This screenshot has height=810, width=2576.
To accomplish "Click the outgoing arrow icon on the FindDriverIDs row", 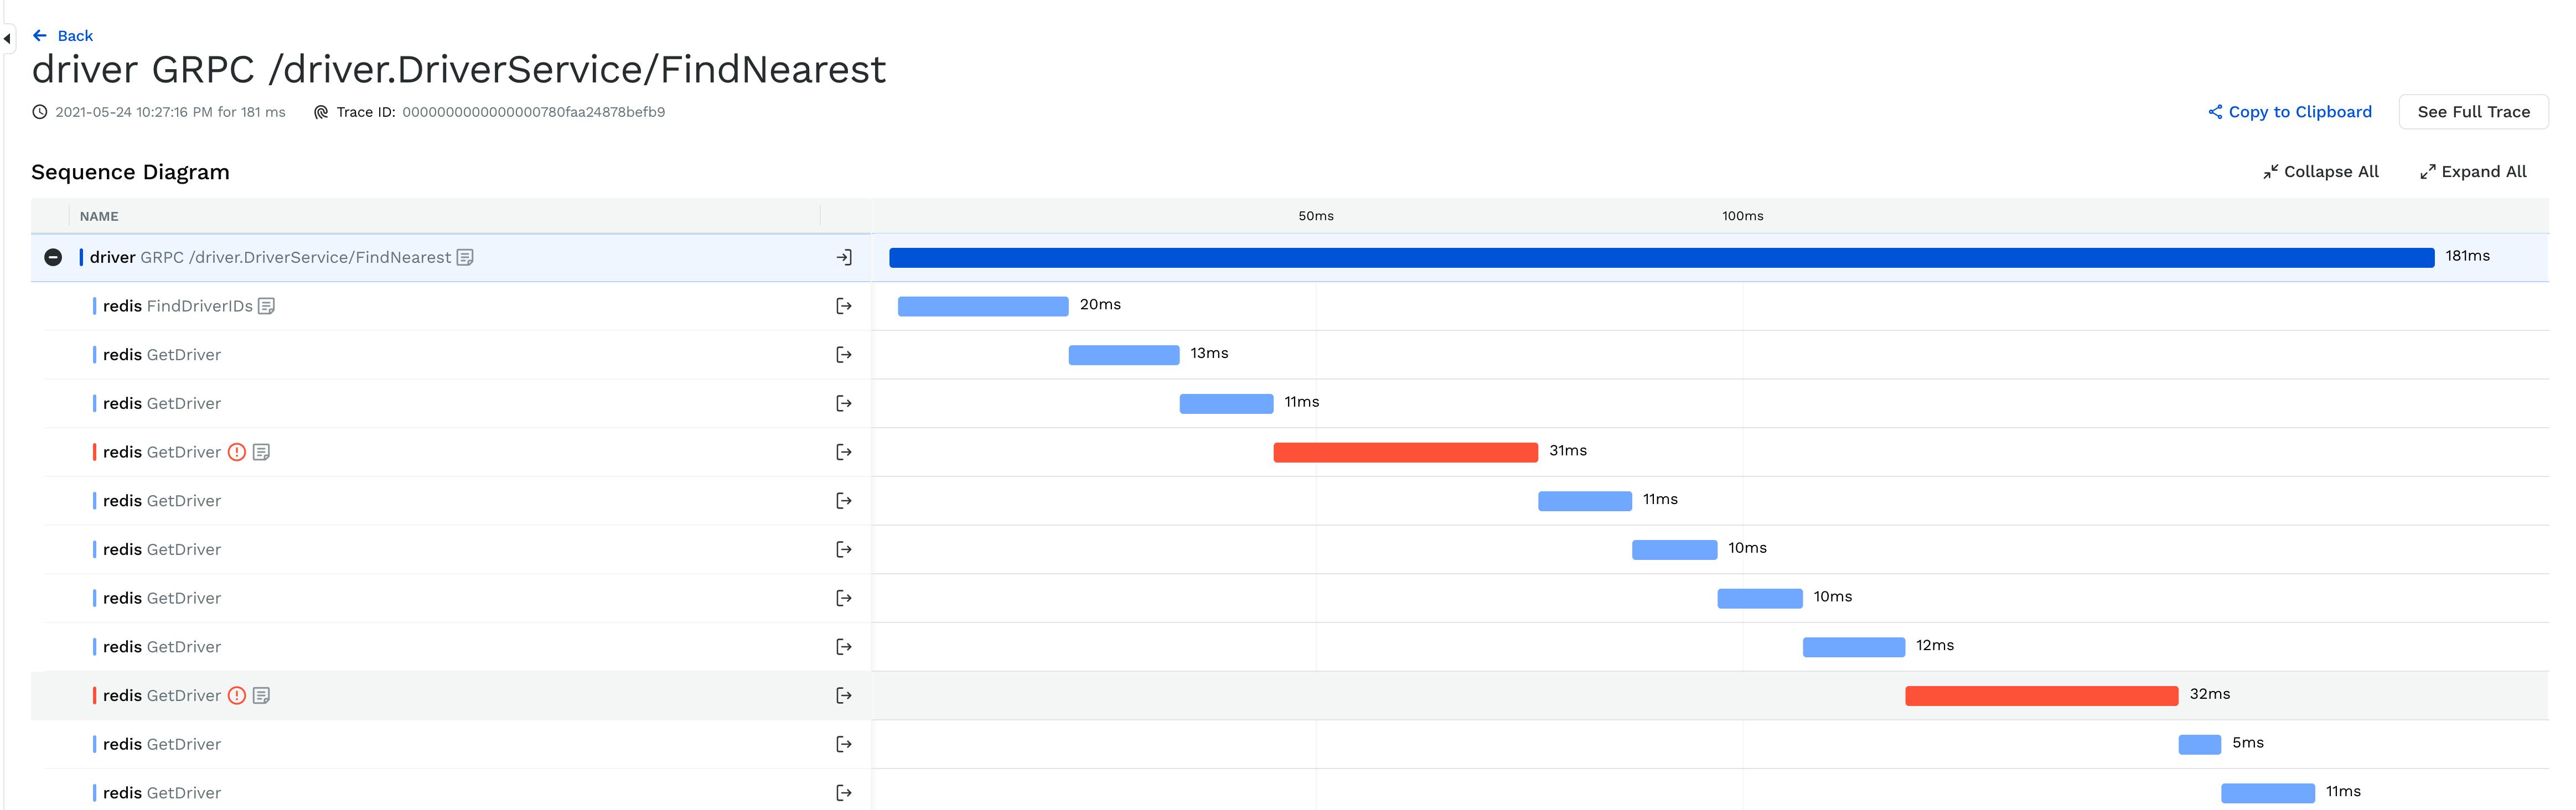I will (x=843, y=305).
